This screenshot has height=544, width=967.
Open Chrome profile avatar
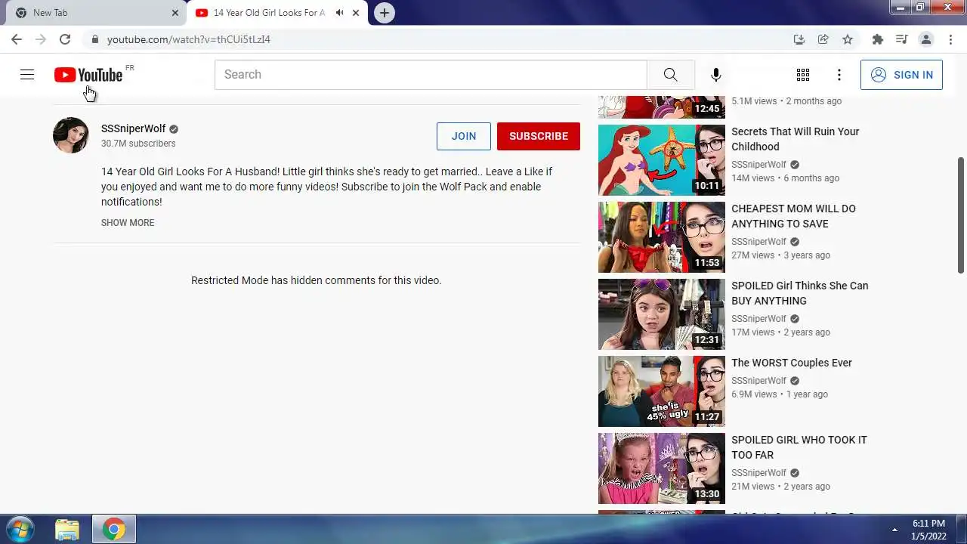point(926,39)
